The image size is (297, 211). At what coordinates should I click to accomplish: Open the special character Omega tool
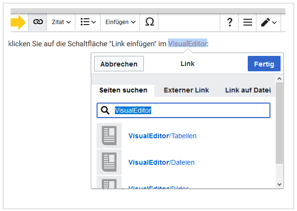click(150, 22)
